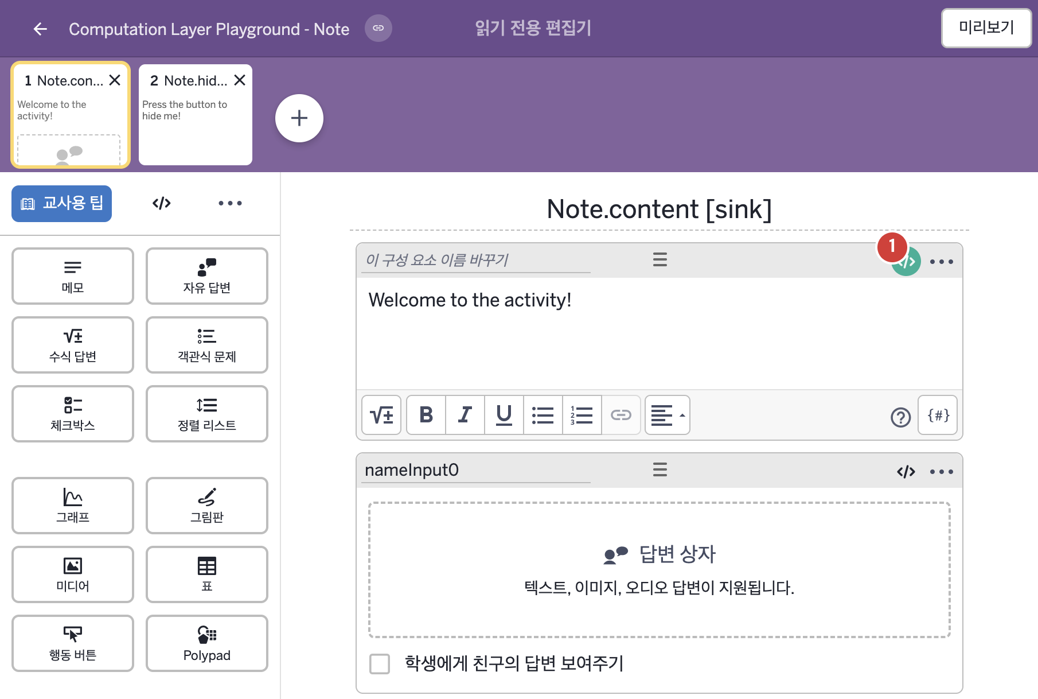Open note component green script editor
The height and width of the screenshot is (699, 1038).
[x=906, y=262]
